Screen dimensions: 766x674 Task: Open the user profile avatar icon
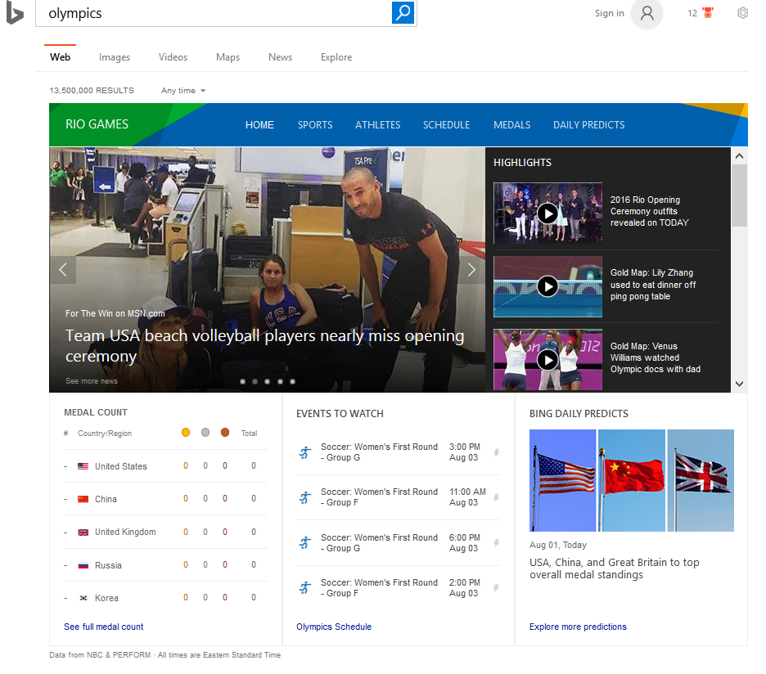click(x=647, y=13)
